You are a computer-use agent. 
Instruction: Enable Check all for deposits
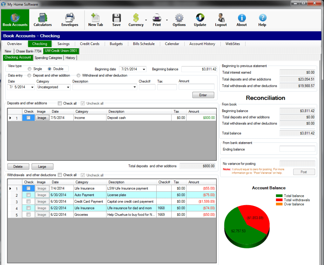(59, 103)
